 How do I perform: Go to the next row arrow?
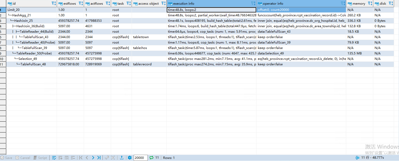click(93, 158)
